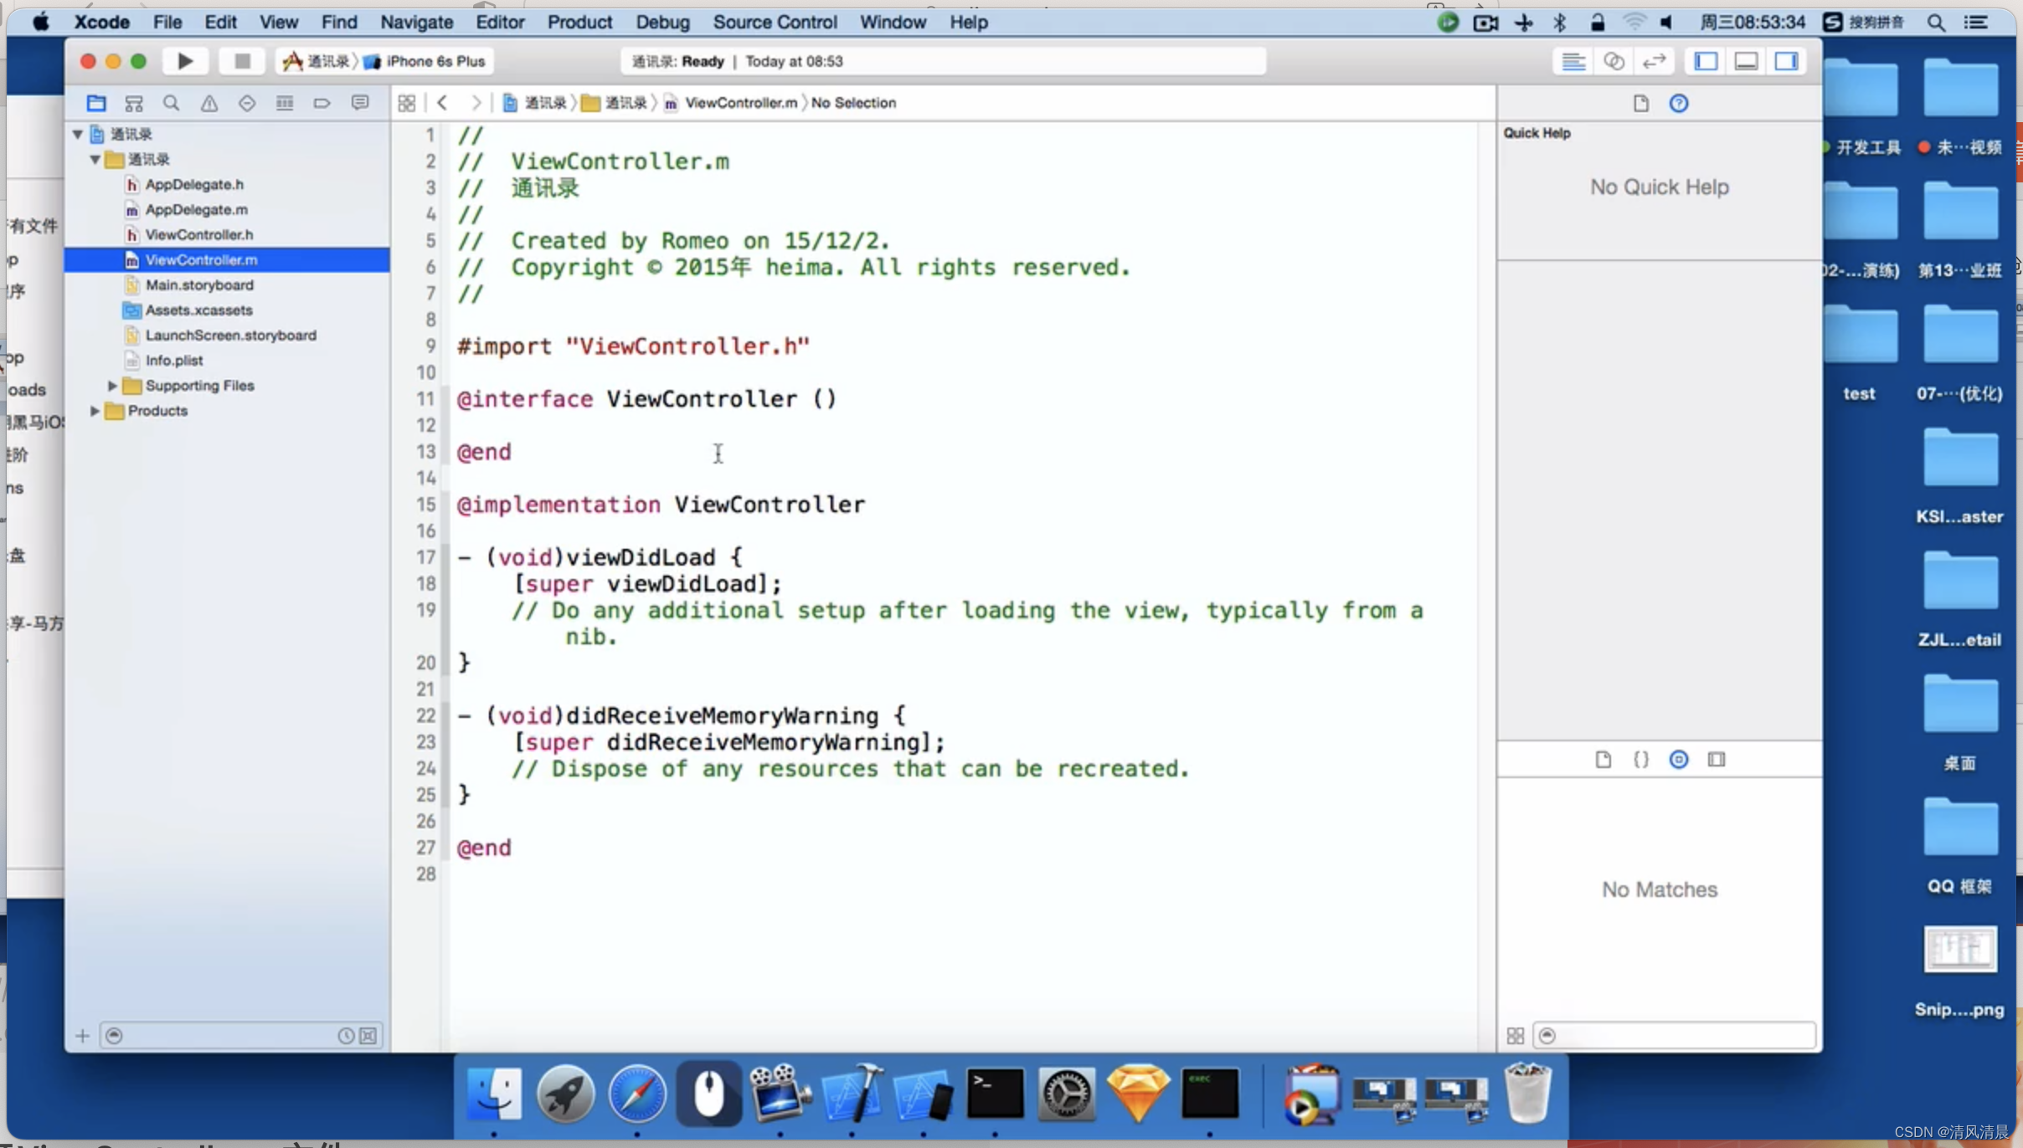Switch to Standard editor
The height and width of the screenshot is (1148, 2023).
[x=1573, y=61]
